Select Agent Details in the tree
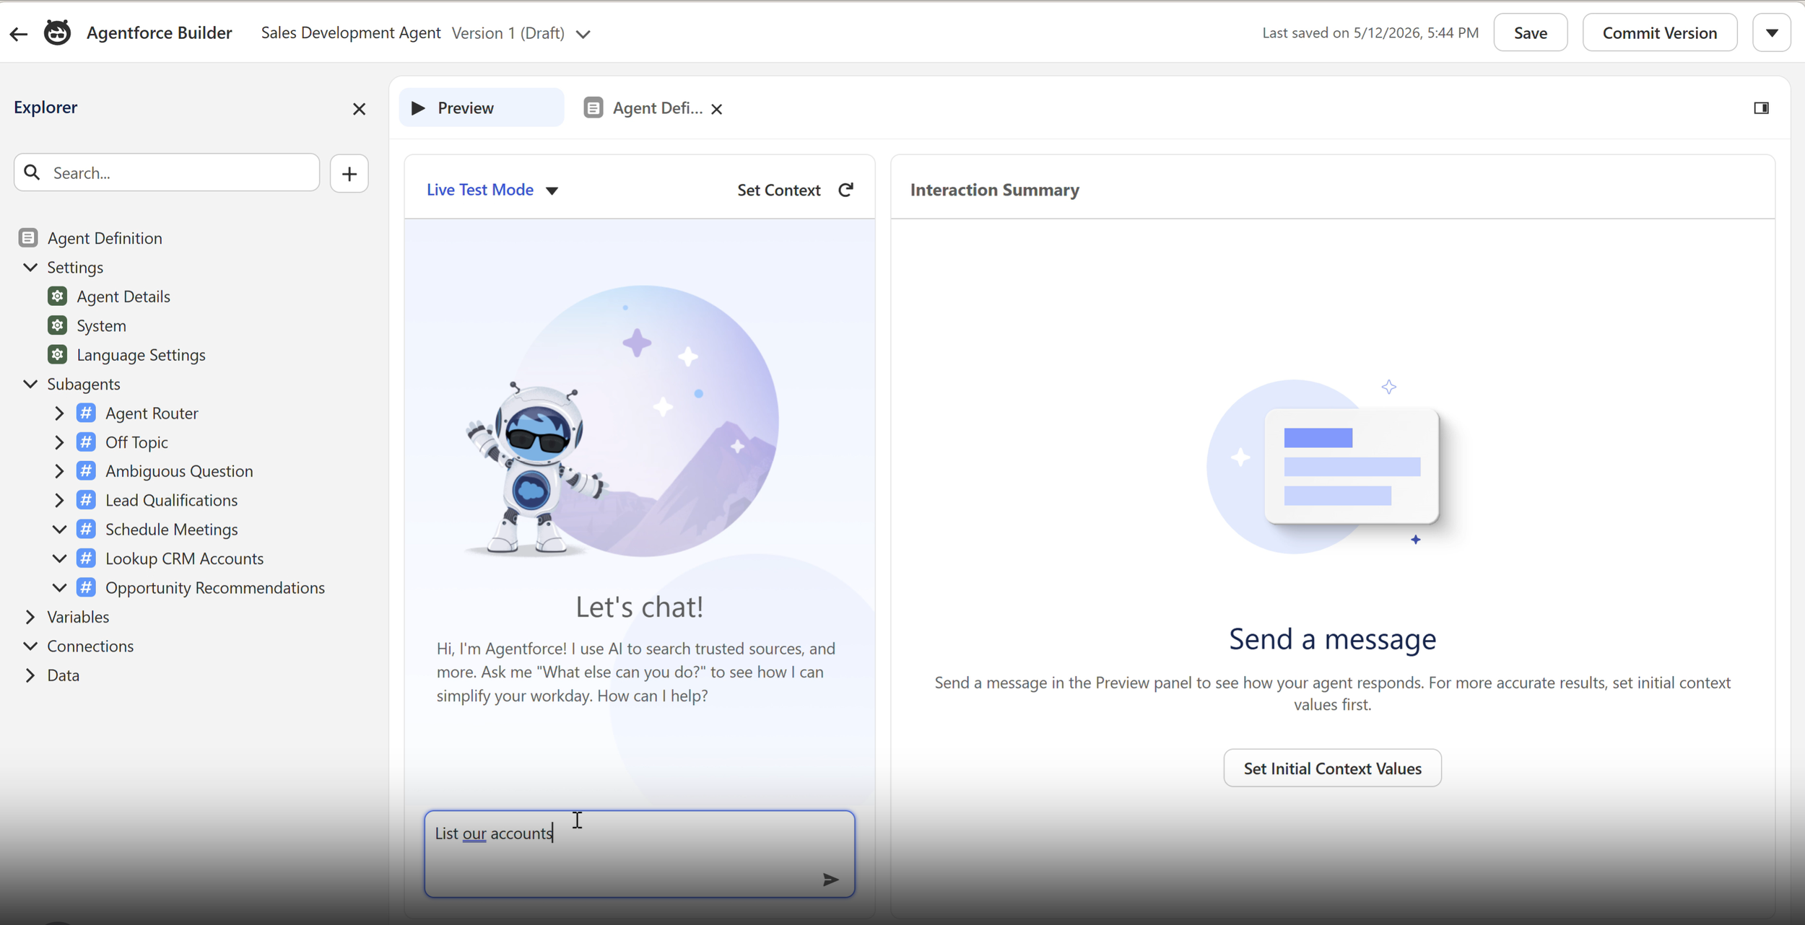1805x925 pixels. tap(123, 297)
